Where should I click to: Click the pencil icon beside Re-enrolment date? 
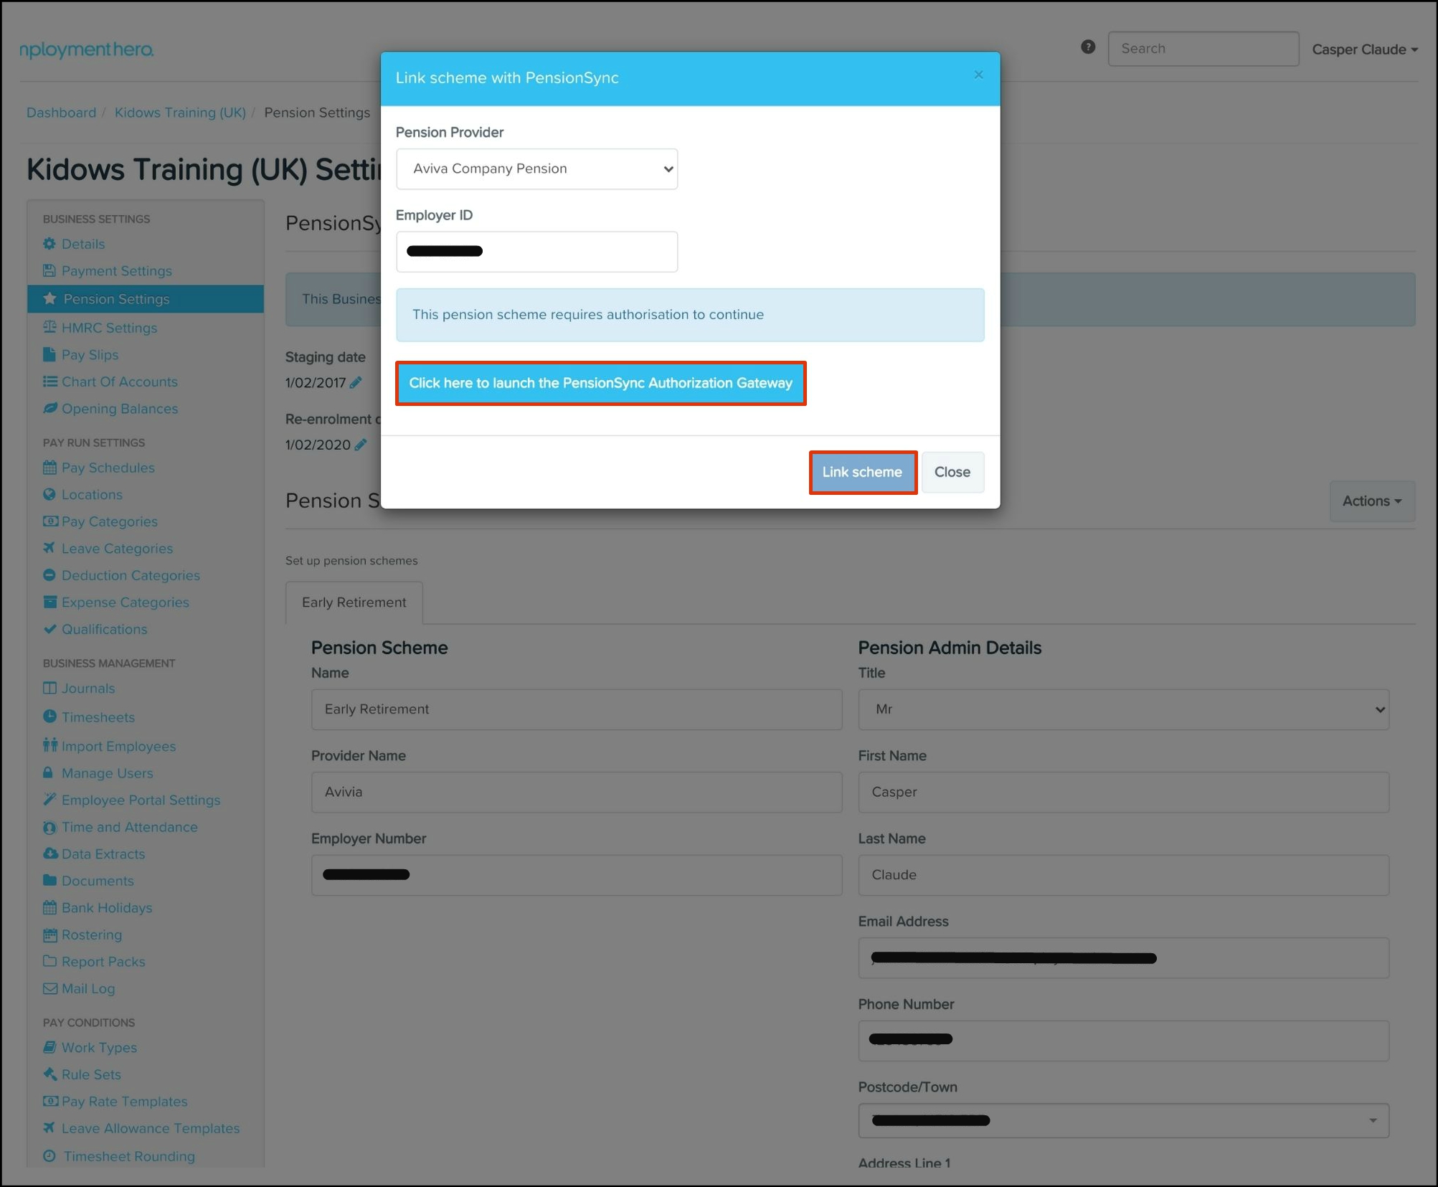(361, 445)
